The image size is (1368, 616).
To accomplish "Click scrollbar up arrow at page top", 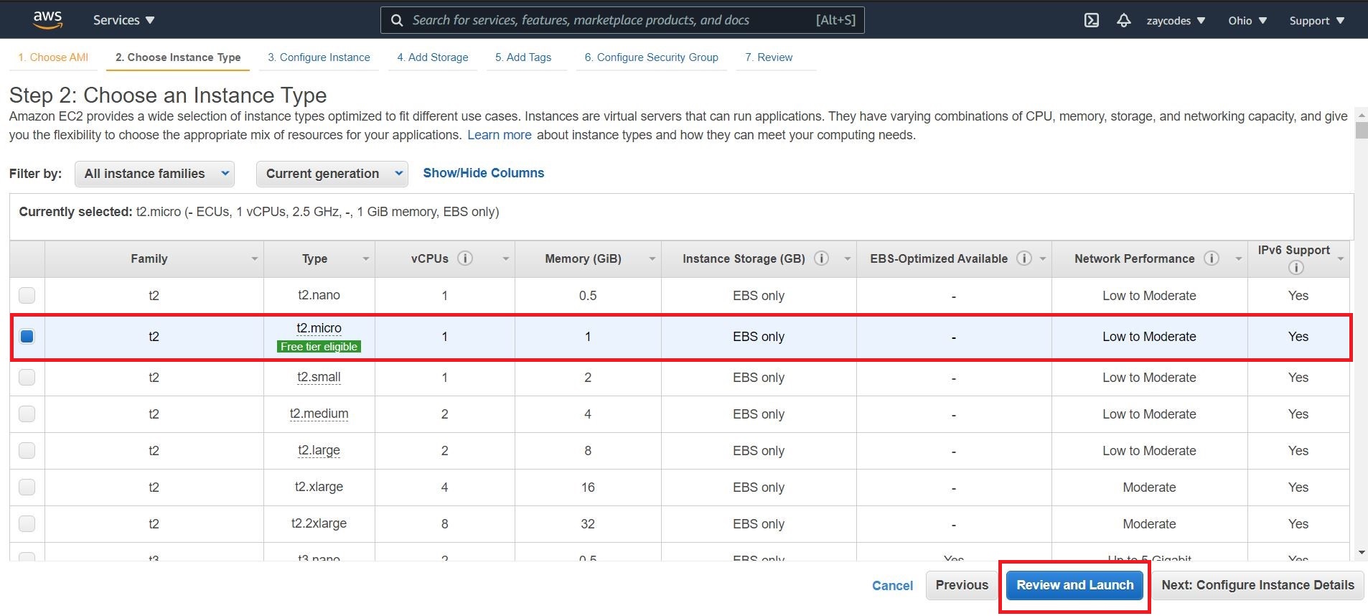I will [1362, 114].
